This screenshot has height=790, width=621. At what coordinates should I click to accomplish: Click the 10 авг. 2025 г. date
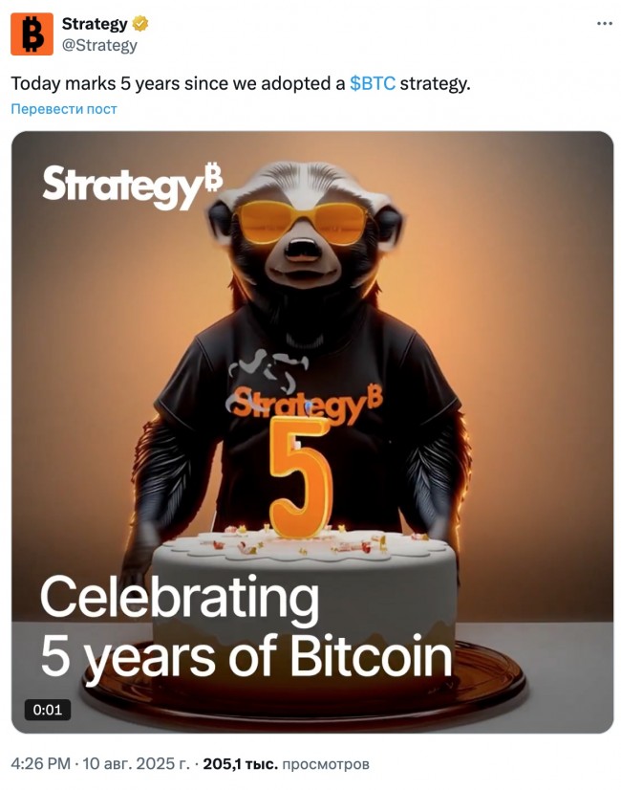[x=136, y=763]
